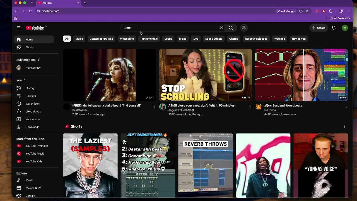
Task: Open the Angelic Lofi ASMR channel link
Action: coord(179,110)
